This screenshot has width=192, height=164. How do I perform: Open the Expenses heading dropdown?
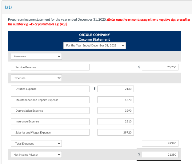click(x=36, y=78)
